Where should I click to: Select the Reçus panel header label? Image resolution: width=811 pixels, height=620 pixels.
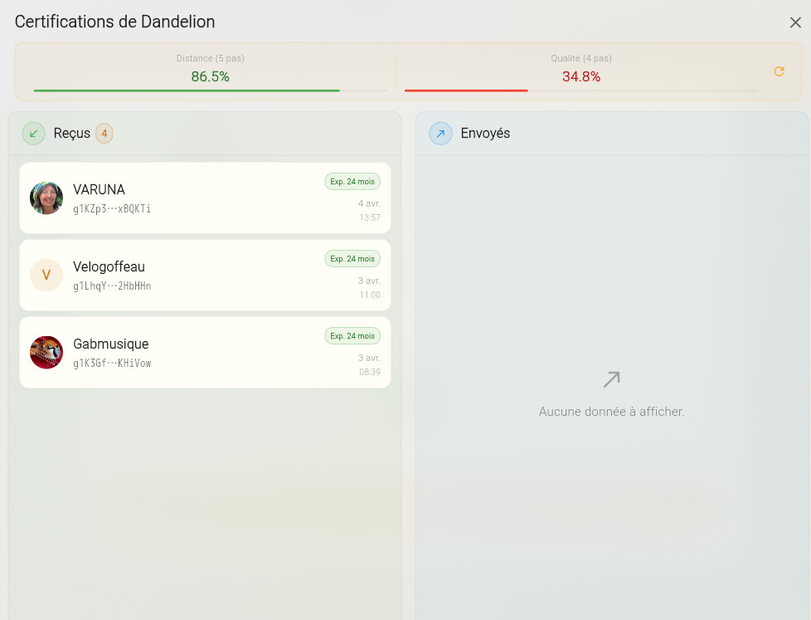[x=71, y=133]
